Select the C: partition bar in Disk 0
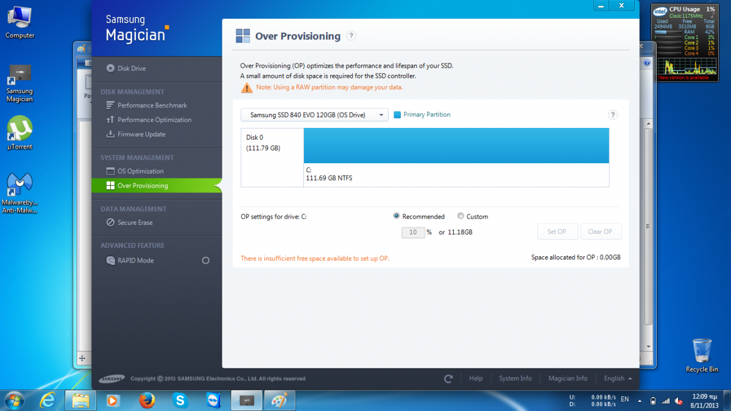731x411 pixels. (x=456, y=146)
